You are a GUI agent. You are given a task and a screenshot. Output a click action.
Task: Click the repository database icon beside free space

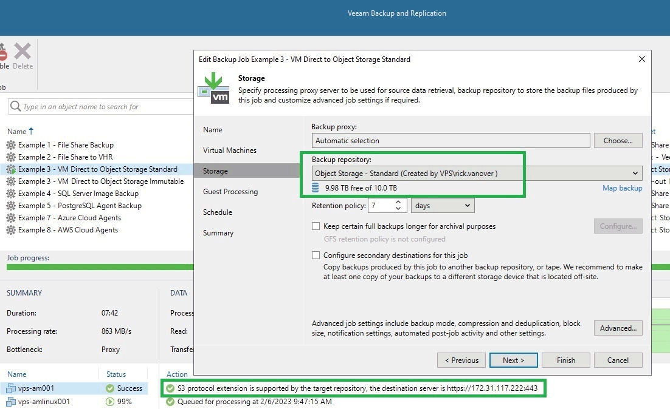pos(316,188)
